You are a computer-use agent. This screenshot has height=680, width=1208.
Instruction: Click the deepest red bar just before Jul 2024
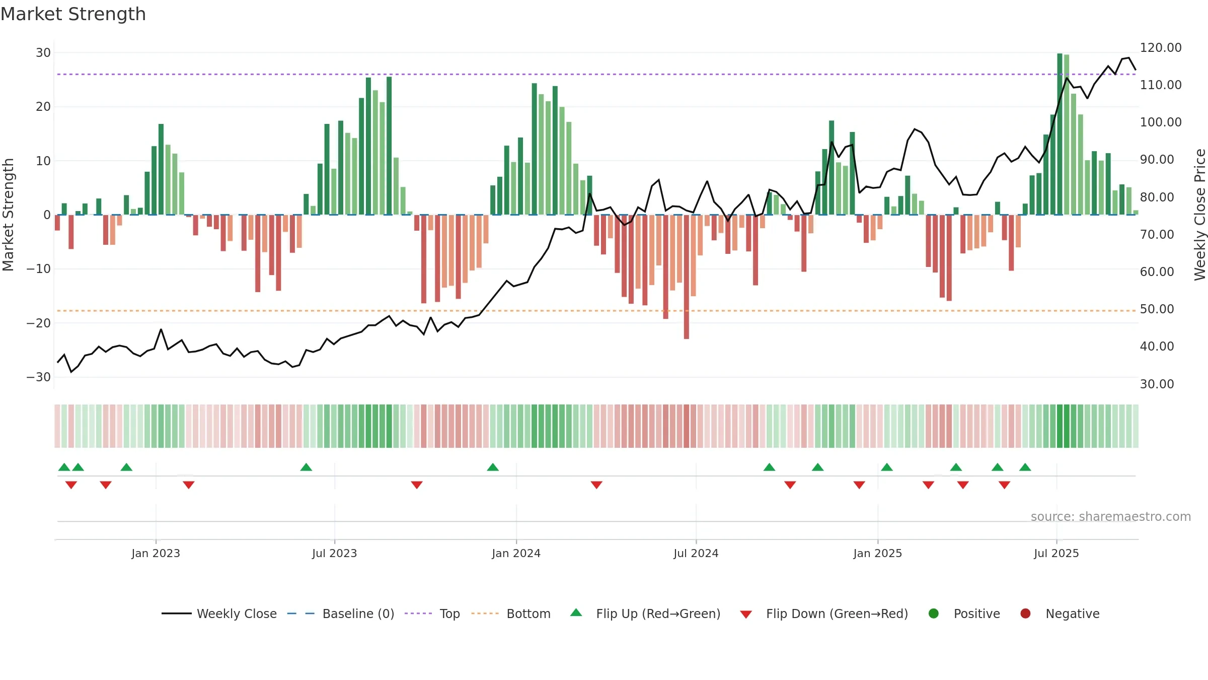(x=687, y=277)
